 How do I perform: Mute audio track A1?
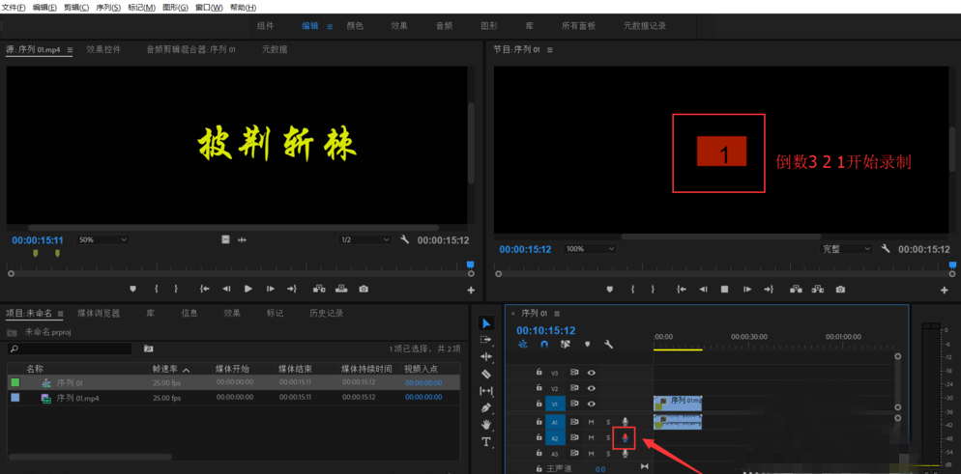[x=591, y=422]
